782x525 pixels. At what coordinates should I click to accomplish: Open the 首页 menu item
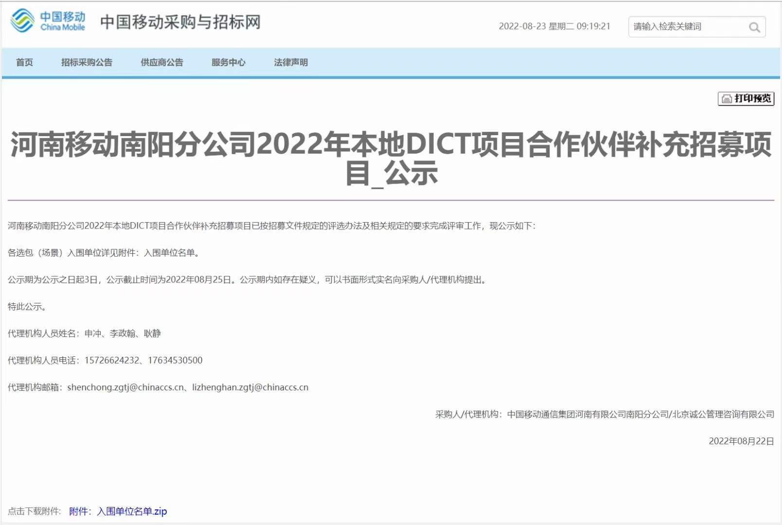[x=24, y=62]
